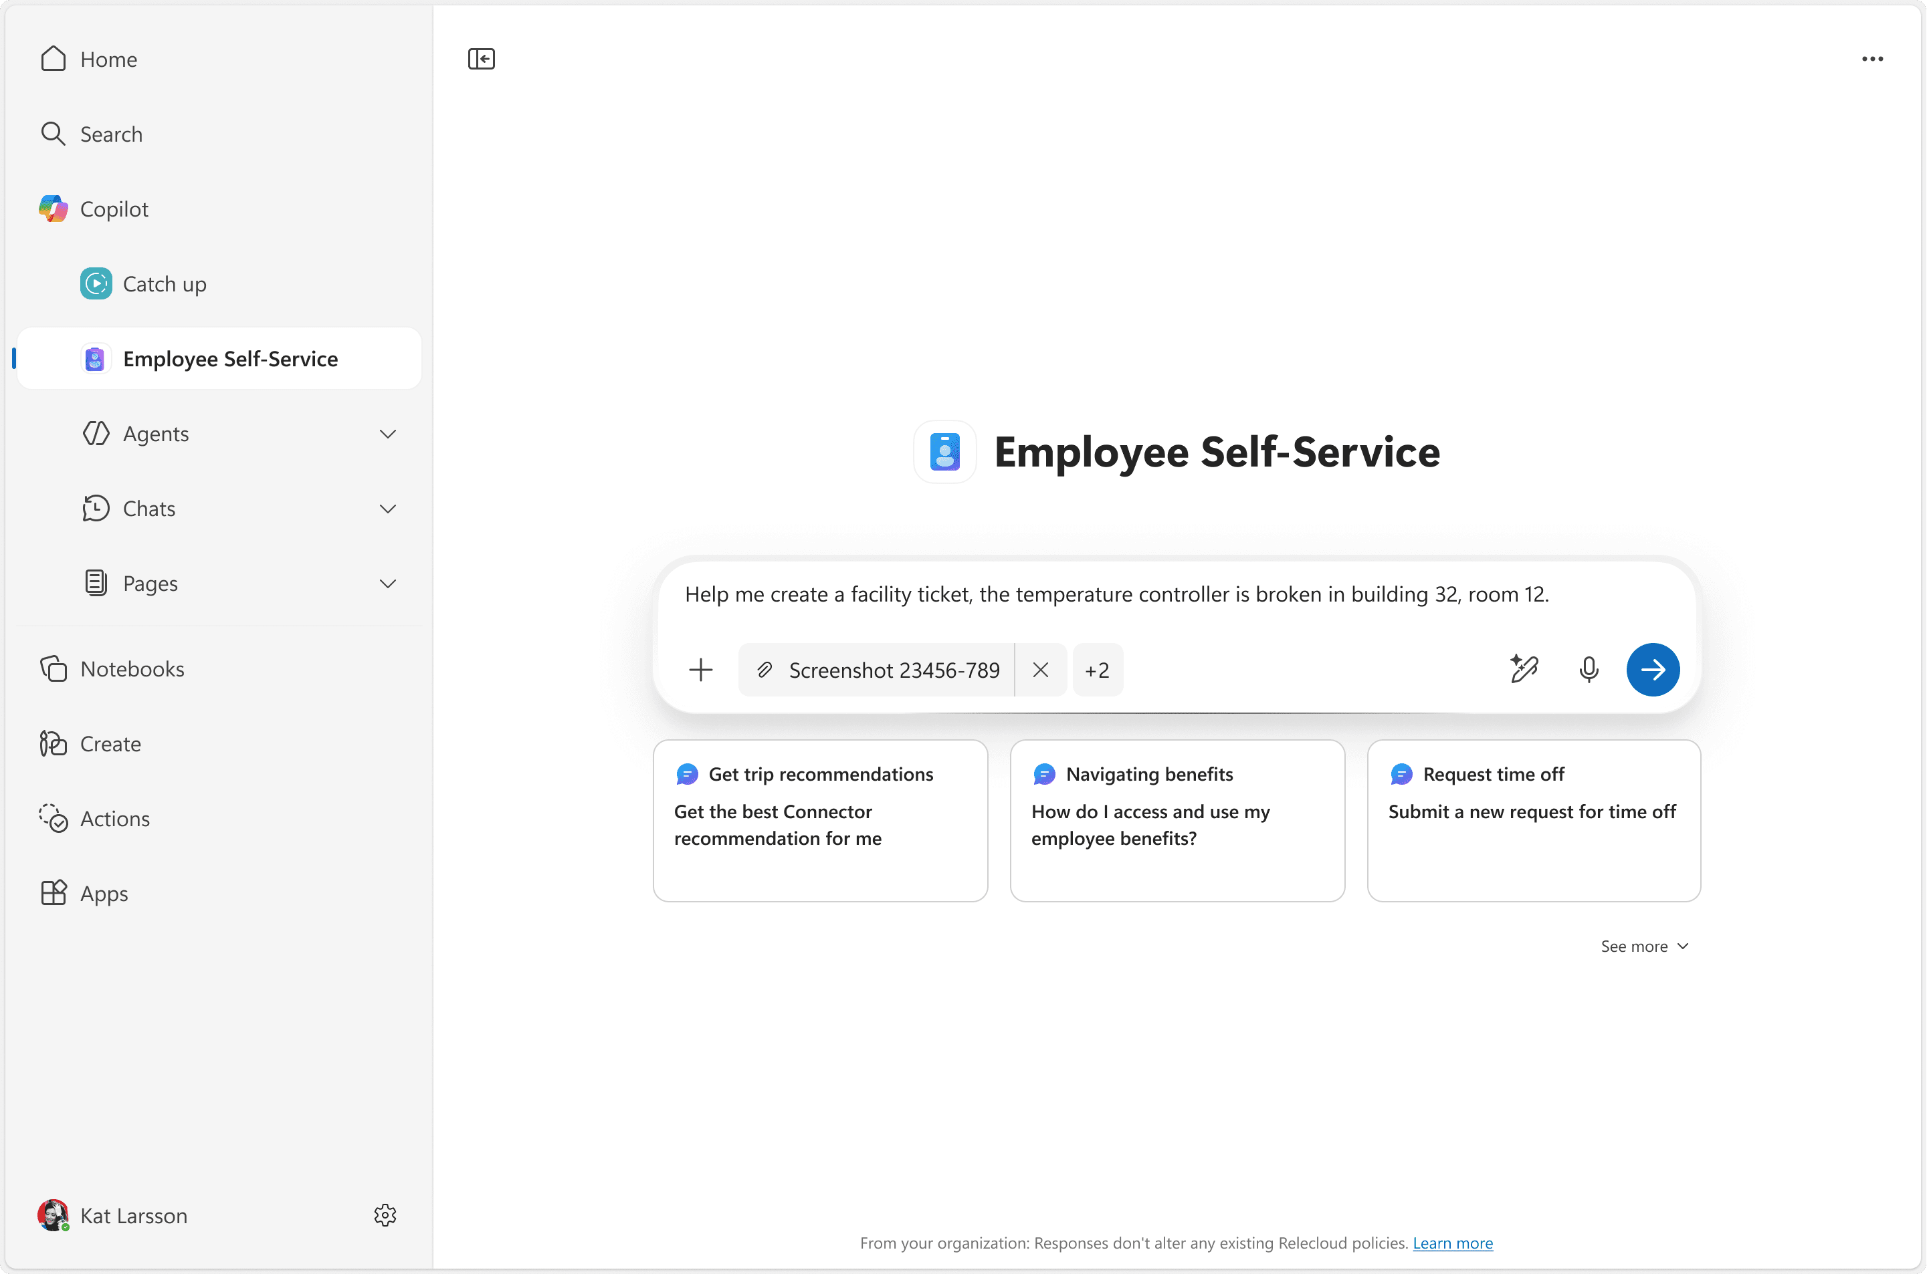Expand See more suggestions
This screenshot has height=1274, width=1929.
[1643, 946]
